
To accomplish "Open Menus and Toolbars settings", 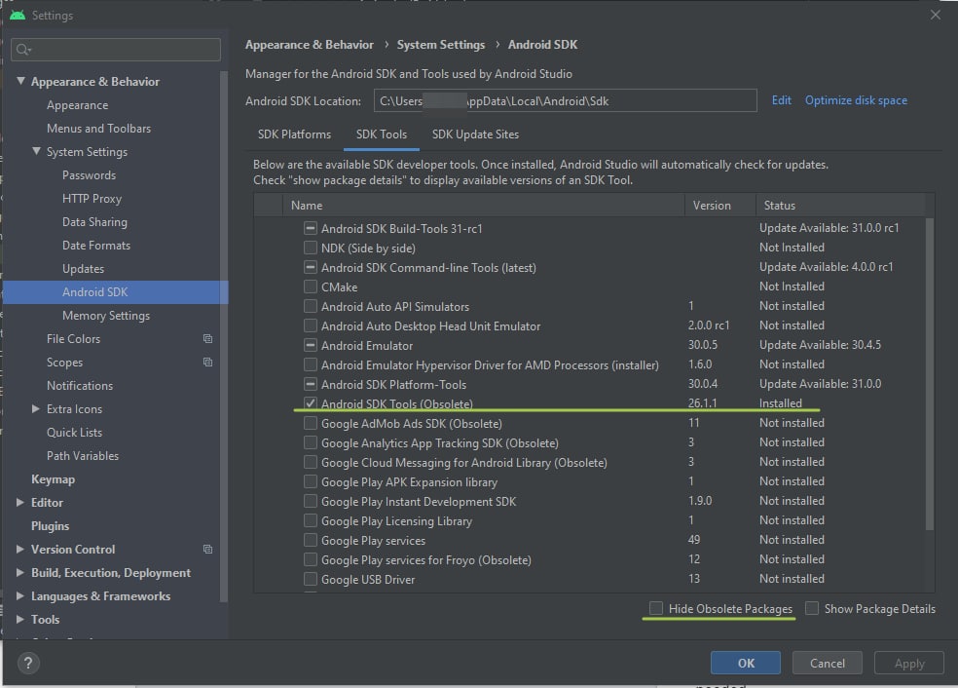I will tap(99, 129).
